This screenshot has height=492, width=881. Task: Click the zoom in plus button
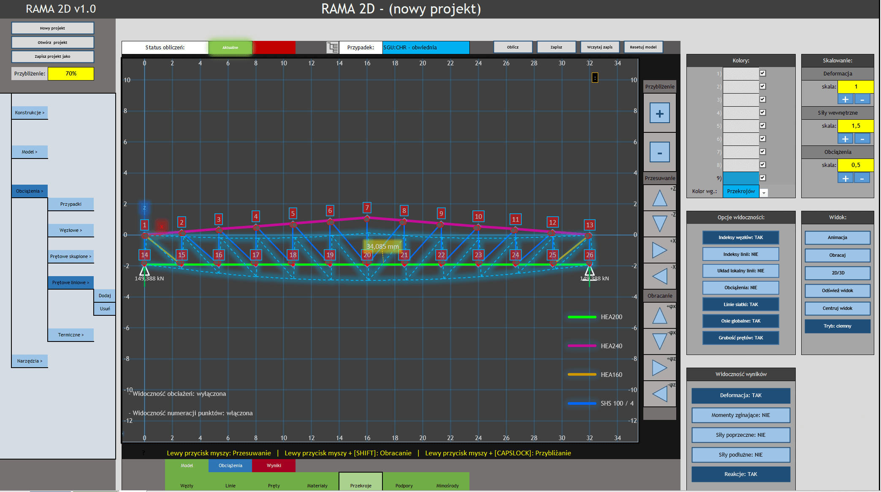click(659, 113)
